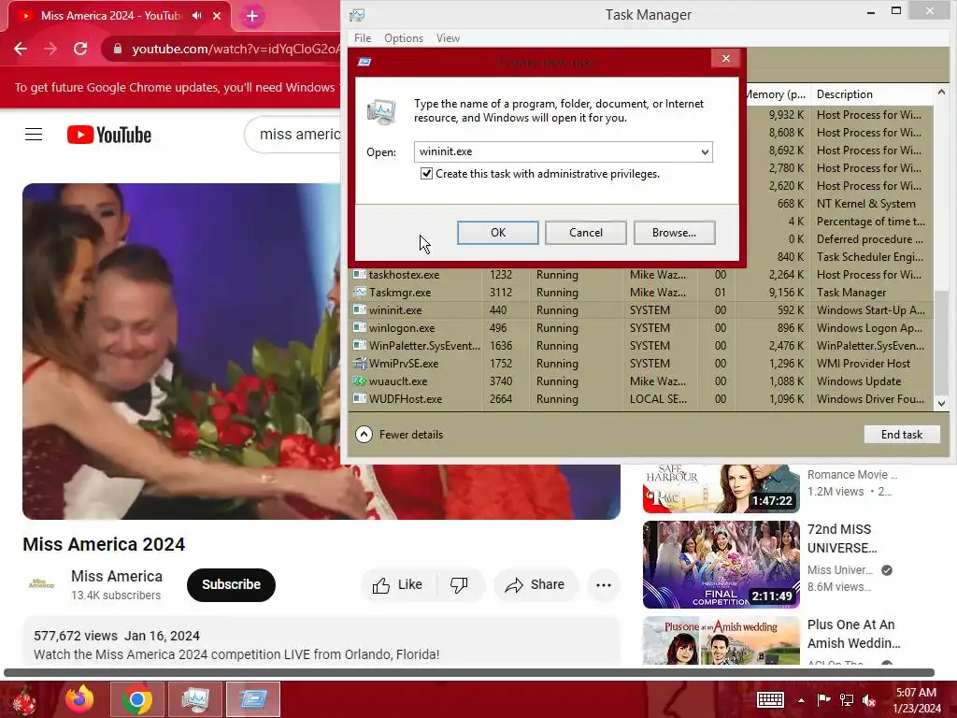Open the touch keyboard tray icon
The height and width of the screenshot is (718, 957).
coord(770,699)
